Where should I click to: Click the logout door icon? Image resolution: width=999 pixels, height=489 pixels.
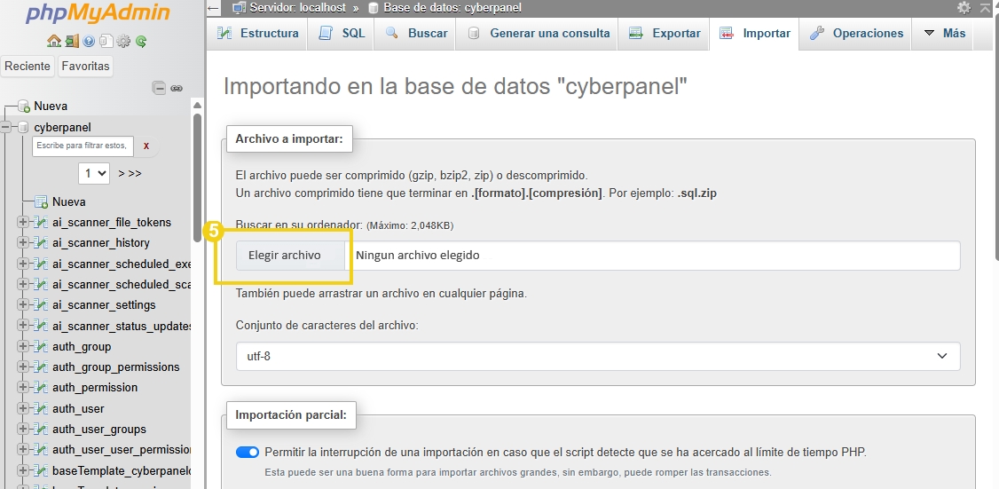(72, 42)
